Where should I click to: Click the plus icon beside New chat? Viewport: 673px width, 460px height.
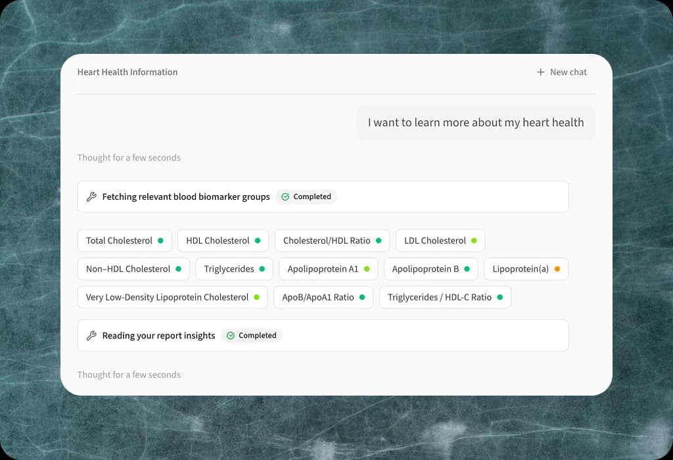click(541, 72)
